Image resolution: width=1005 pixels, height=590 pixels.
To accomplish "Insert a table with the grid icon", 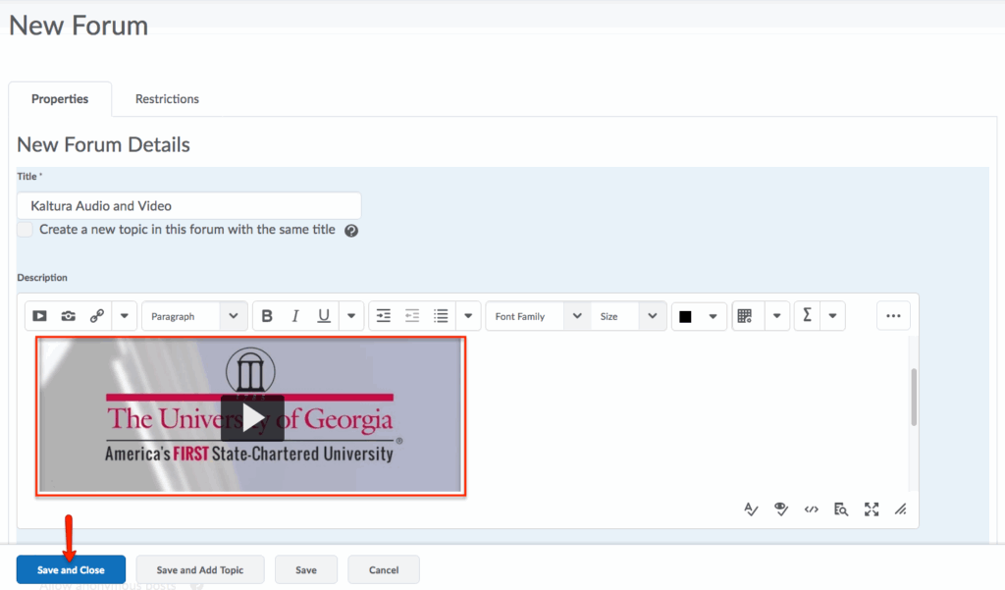I will point(744,316).
